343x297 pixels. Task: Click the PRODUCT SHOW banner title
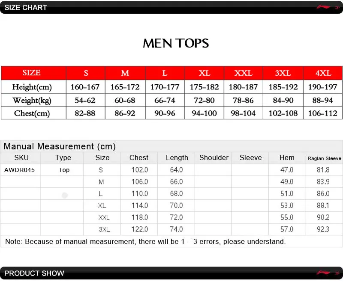pos(34,273)
